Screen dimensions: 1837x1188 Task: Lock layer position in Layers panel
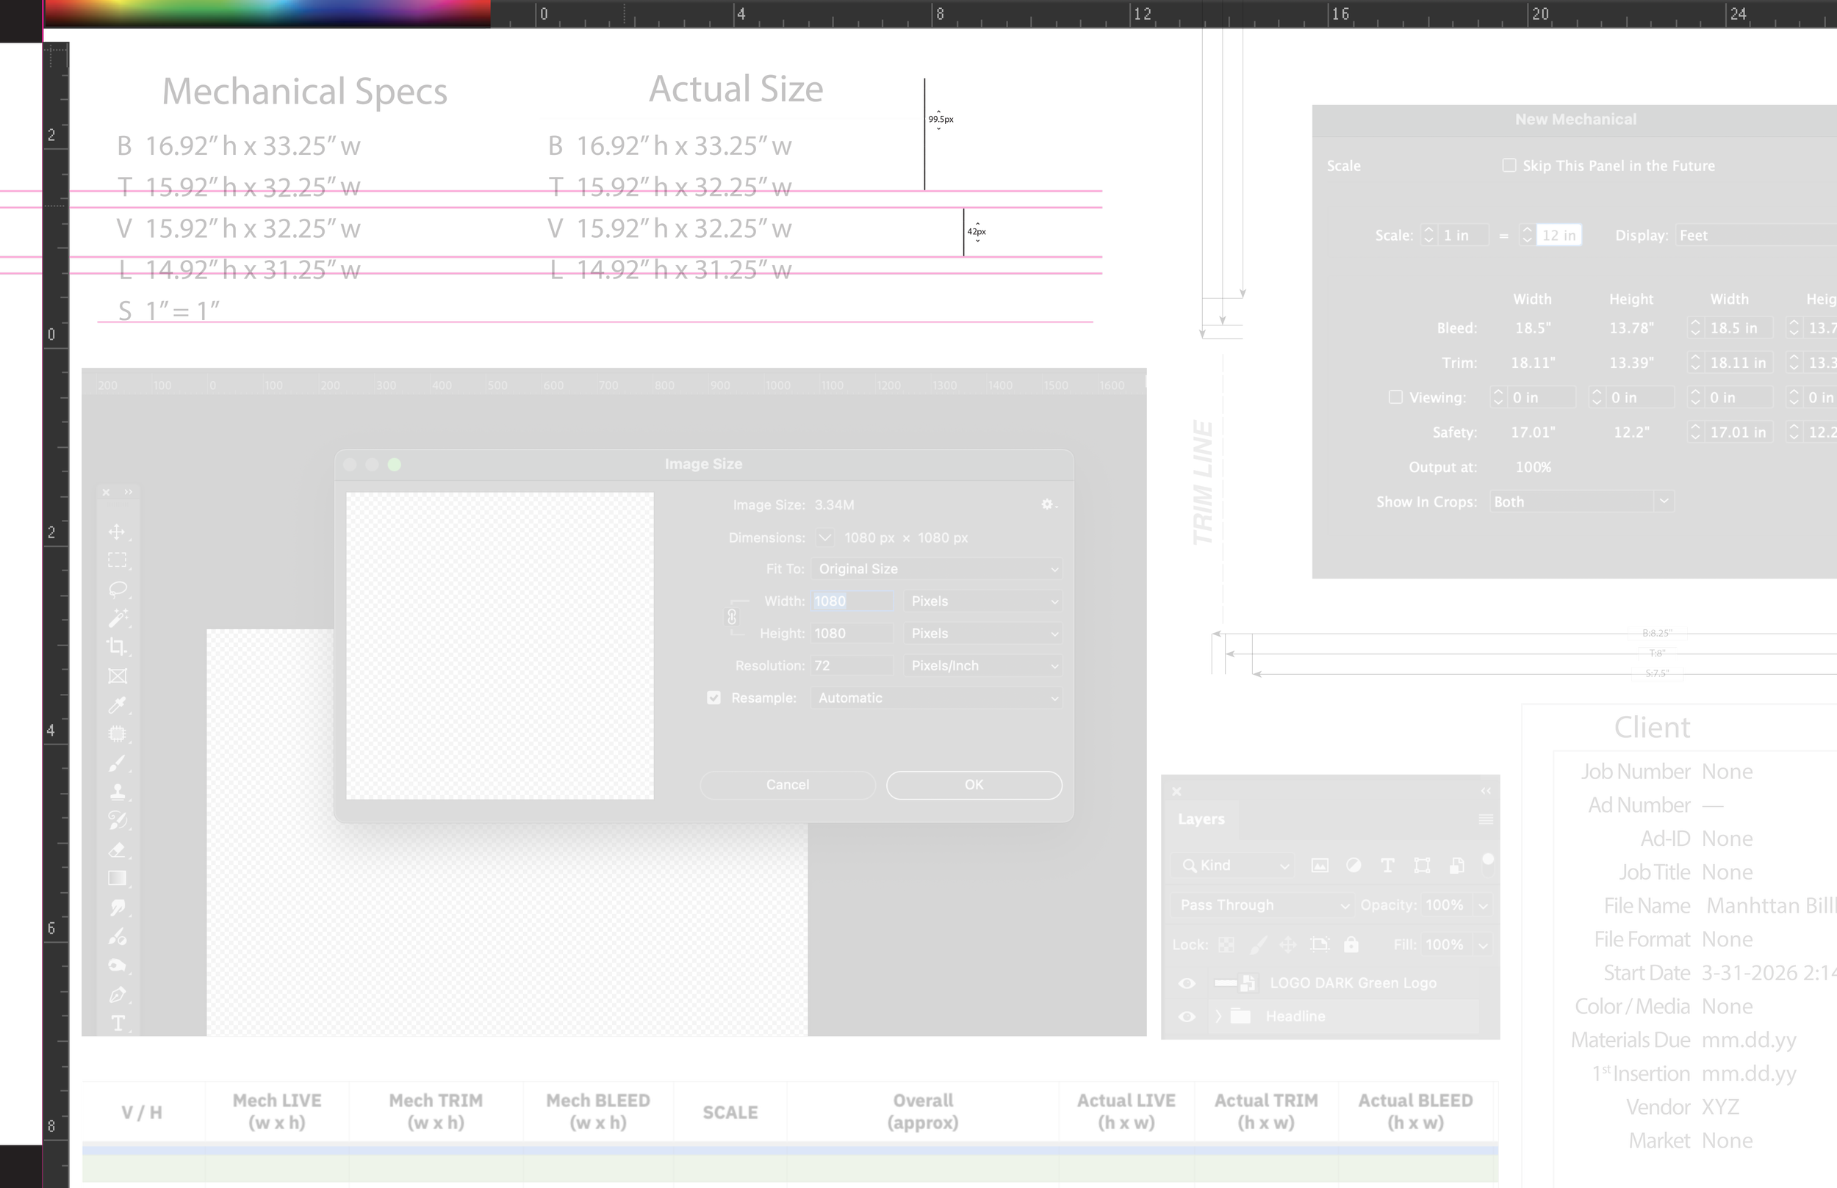click(1287, 944)
